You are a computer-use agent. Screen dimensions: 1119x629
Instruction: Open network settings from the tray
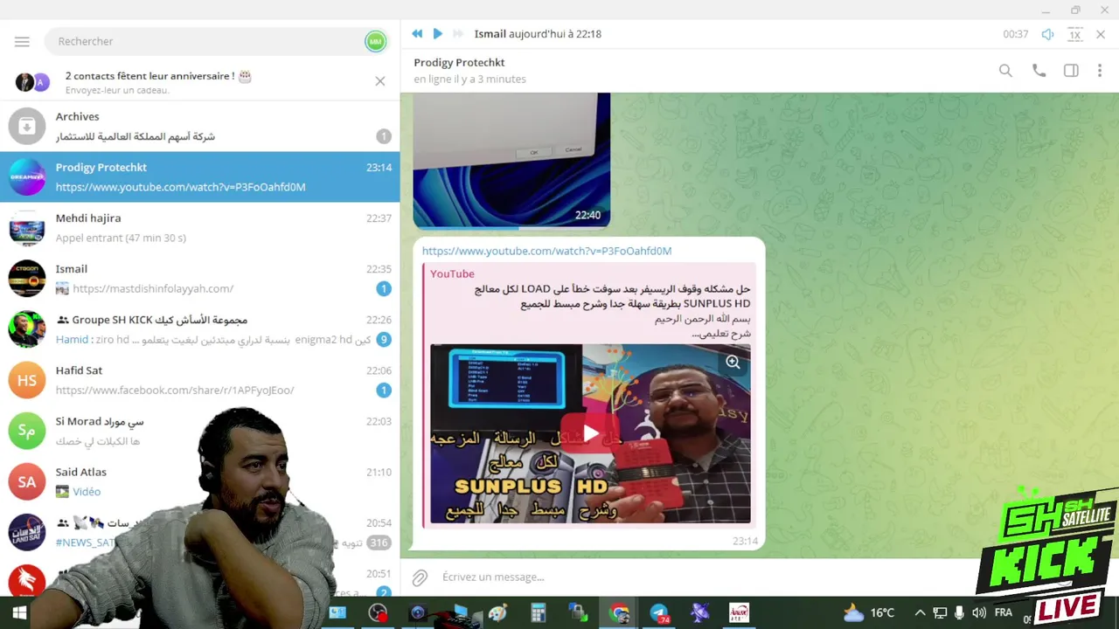click(x=940, y=613)
